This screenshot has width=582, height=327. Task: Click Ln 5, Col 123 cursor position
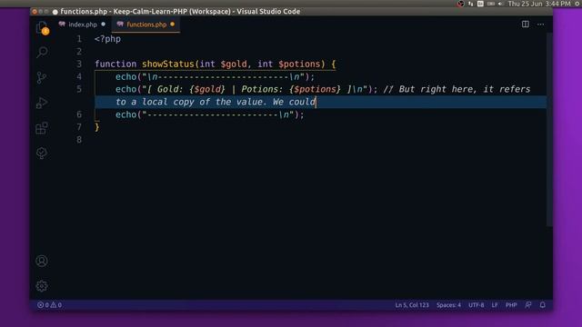pos(412,305)
